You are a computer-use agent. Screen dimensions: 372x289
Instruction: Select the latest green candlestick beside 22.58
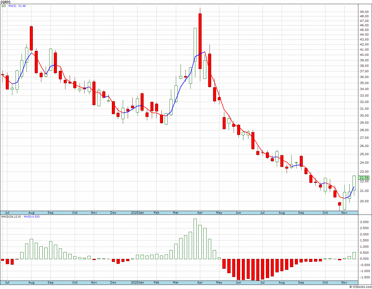point(354,183)
